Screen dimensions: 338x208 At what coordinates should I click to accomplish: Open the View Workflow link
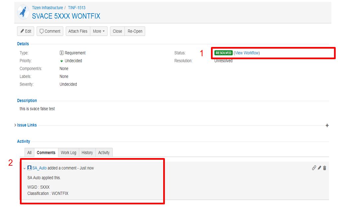247,53
